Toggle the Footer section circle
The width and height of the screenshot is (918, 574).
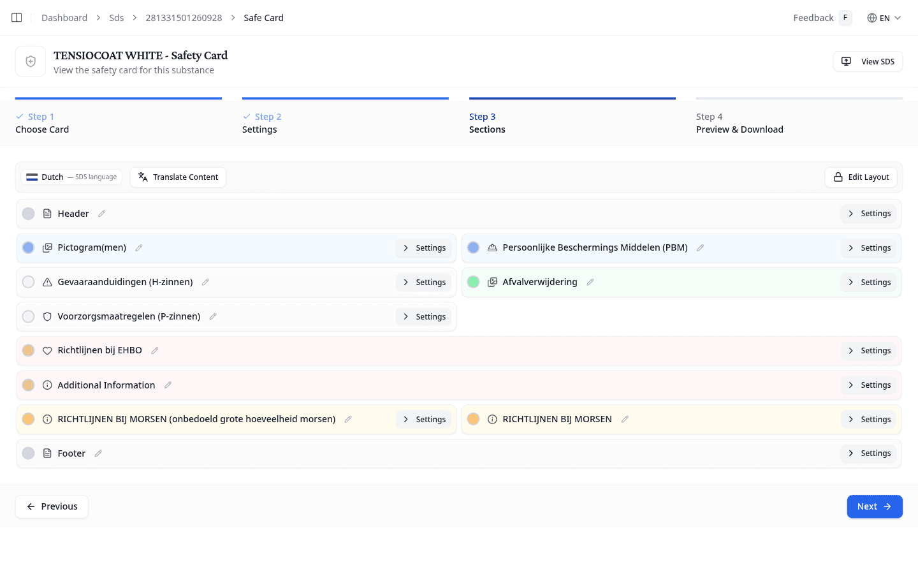[x=28, y=453]
